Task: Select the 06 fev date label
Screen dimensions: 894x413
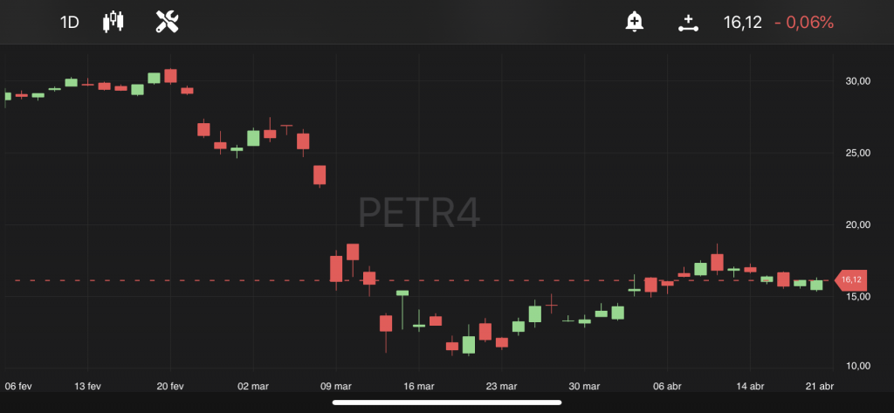Action: point(18,386)
